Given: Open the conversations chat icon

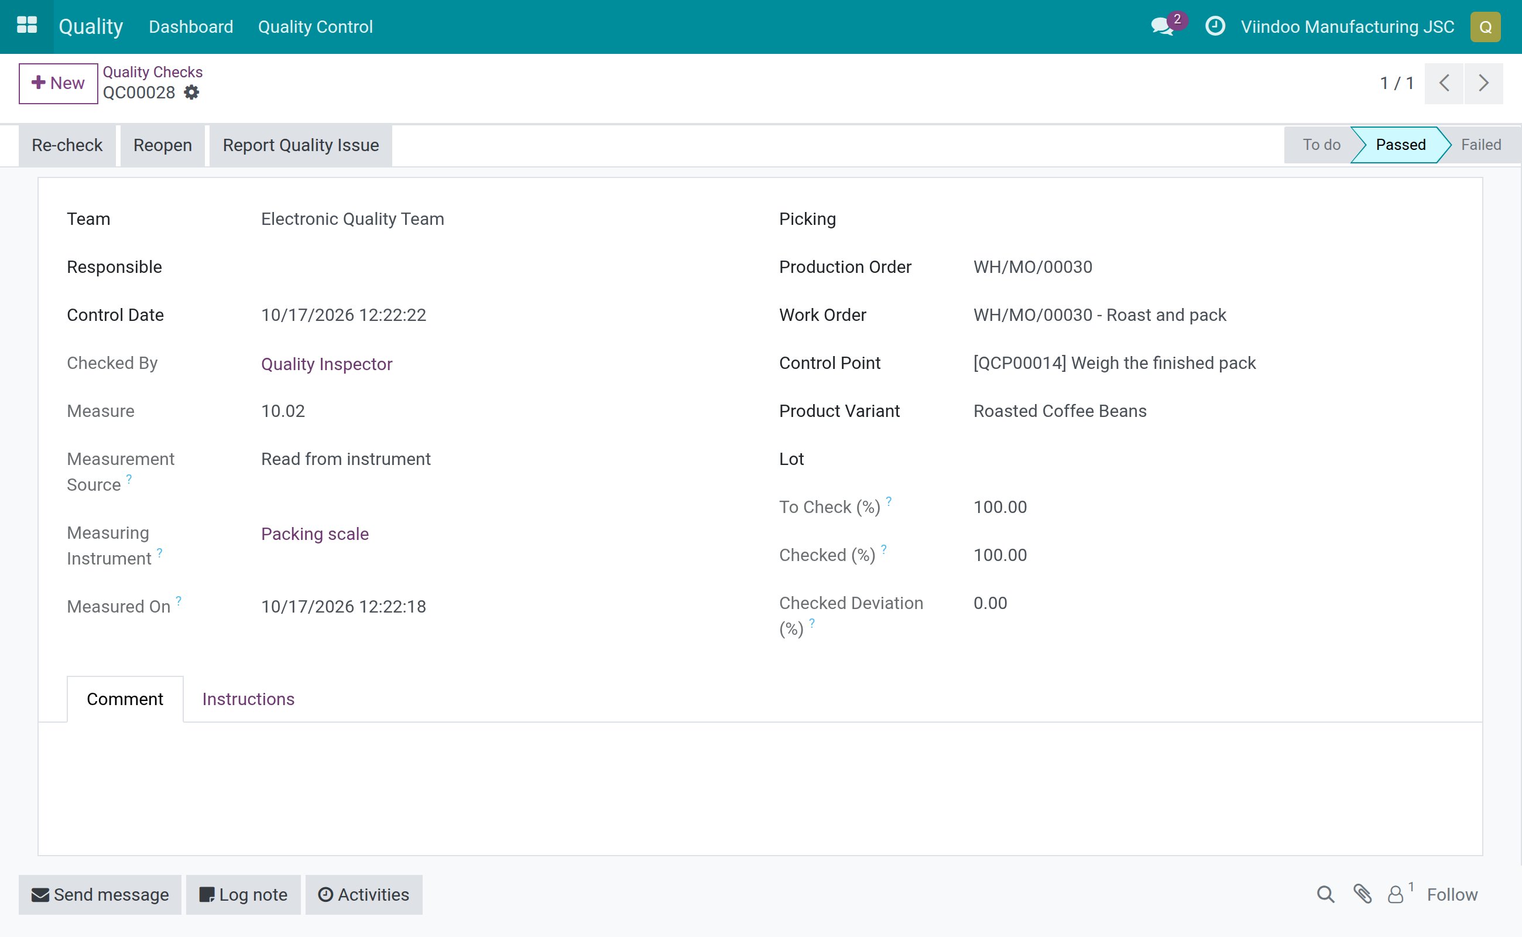Looking at the screenshot, I should [1163, 27].
